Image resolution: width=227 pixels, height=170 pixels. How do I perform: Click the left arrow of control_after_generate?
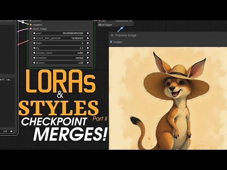(34, 38)
